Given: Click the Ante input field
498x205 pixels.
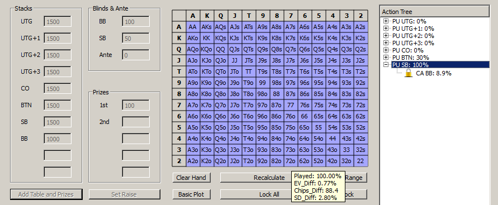Looking at the screenshot, I should coord(136,55).
